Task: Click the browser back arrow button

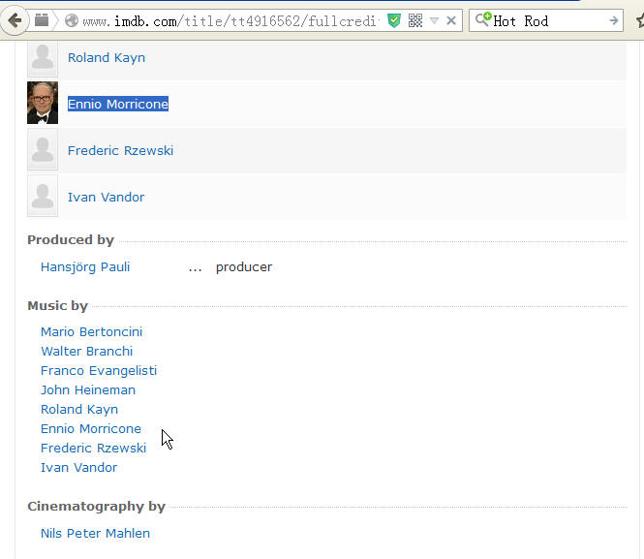Action: [x=15, y=20]
